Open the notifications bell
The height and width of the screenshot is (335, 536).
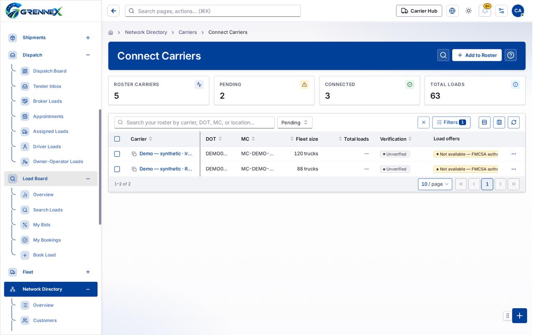coord(485,11)
